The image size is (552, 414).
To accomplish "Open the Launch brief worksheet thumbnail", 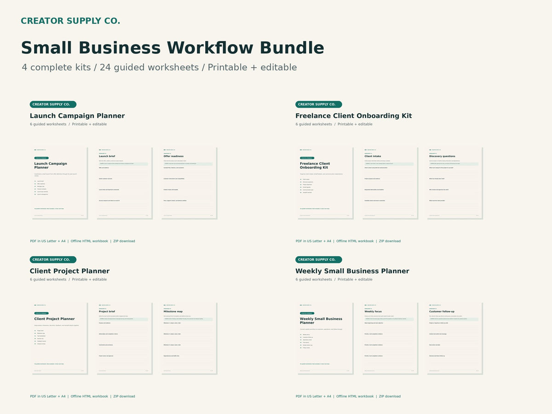I will pos(124,183).
